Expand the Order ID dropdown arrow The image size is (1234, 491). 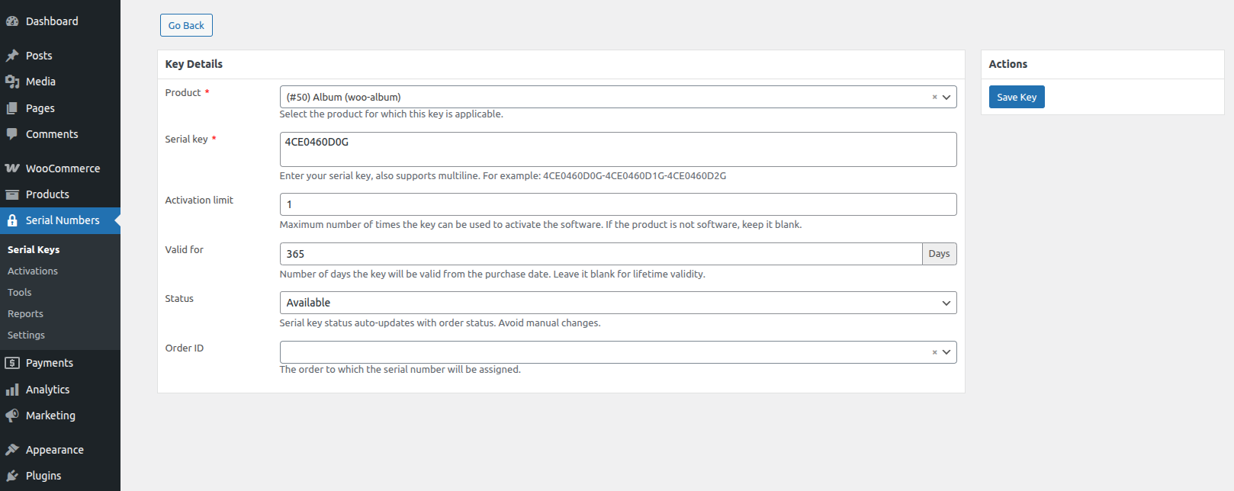pyautogui.click(x=946, y=352)
